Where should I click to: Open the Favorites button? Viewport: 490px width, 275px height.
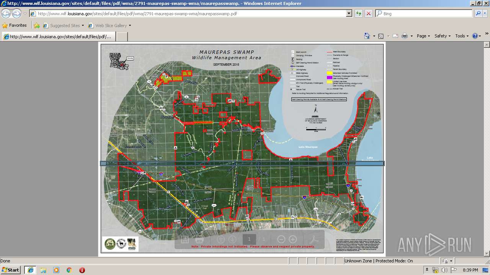[15, 26]
